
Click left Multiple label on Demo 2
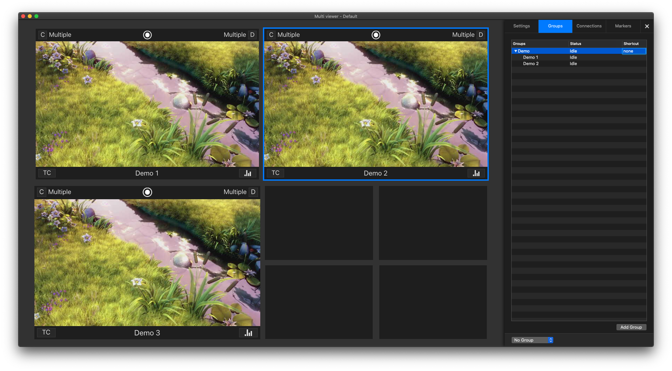click(289, 35)
